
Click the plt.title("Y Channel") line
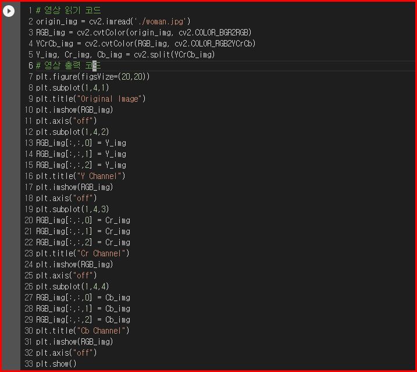pos(81,176)
